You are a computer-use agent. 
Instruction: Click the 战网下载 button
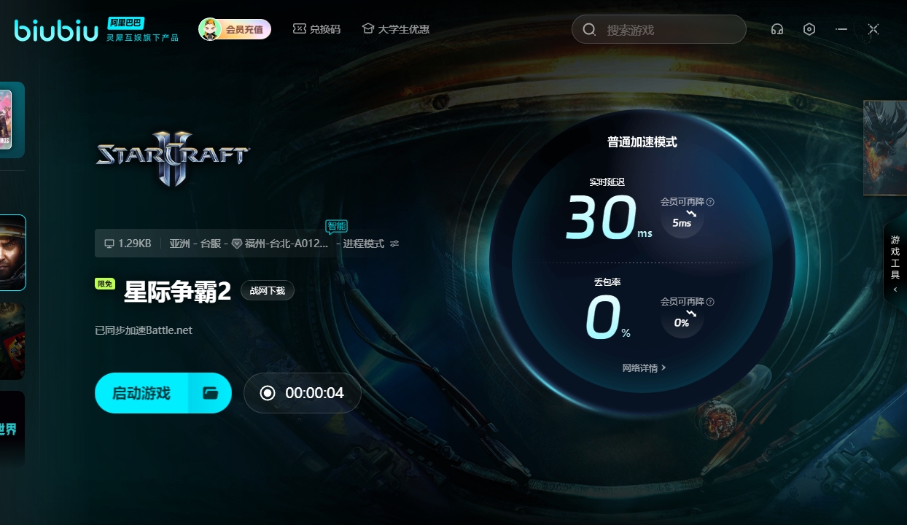tap(268, 290)
